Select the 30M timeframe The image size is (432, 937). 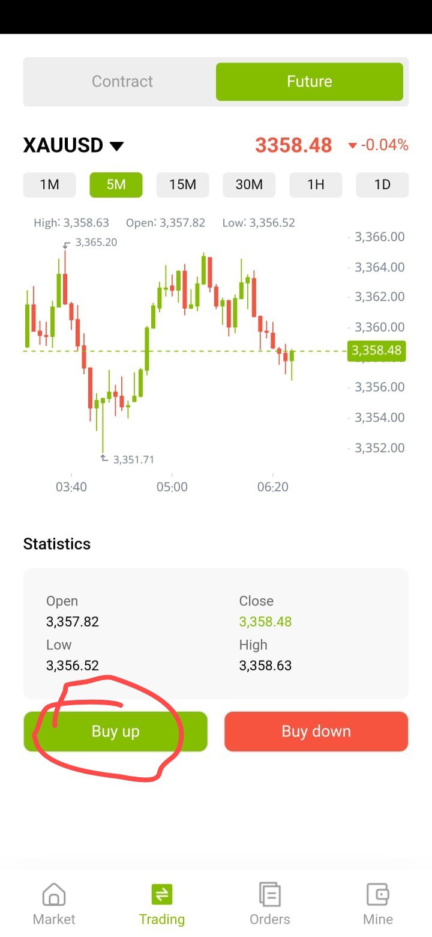(x=250, y=185)
